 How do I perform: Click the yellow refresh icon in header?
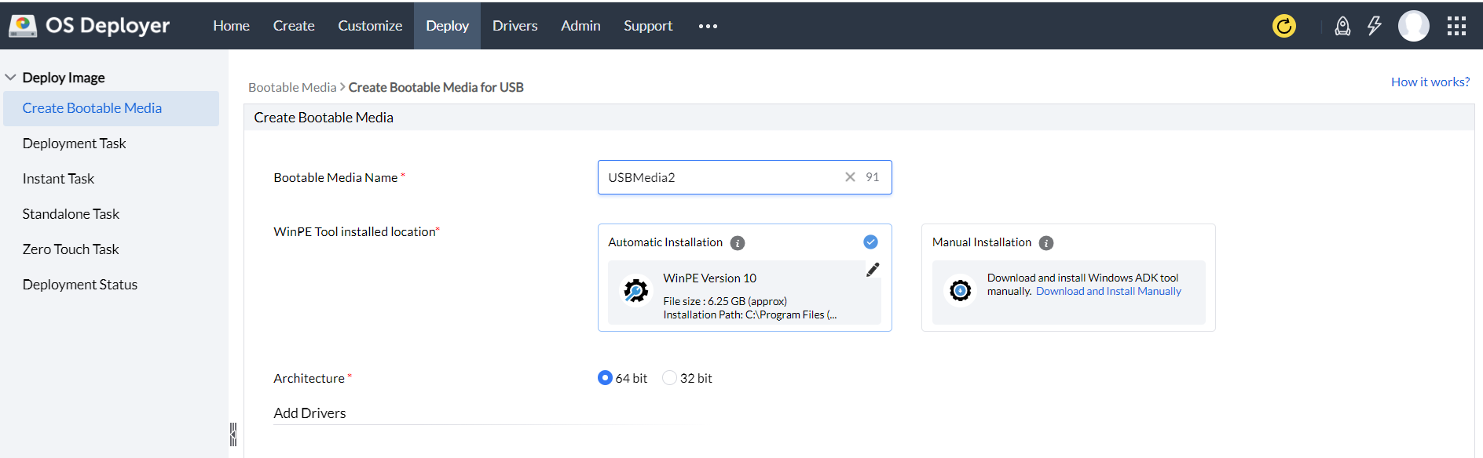pyautogui.click(x=1283, y=26)
